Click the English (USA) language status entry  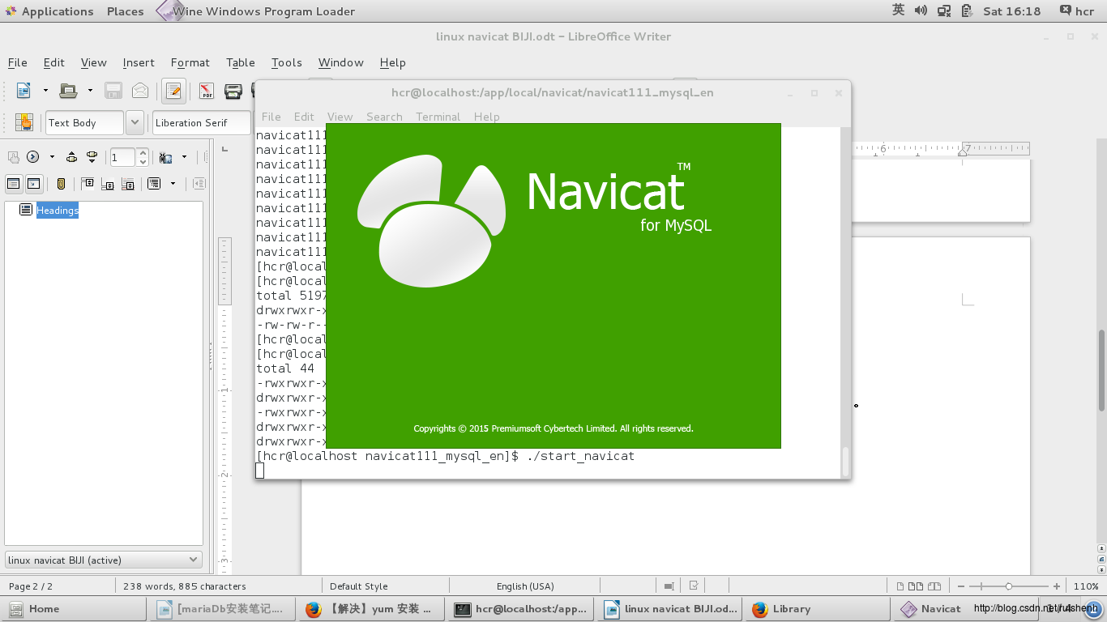click(525, 586)
